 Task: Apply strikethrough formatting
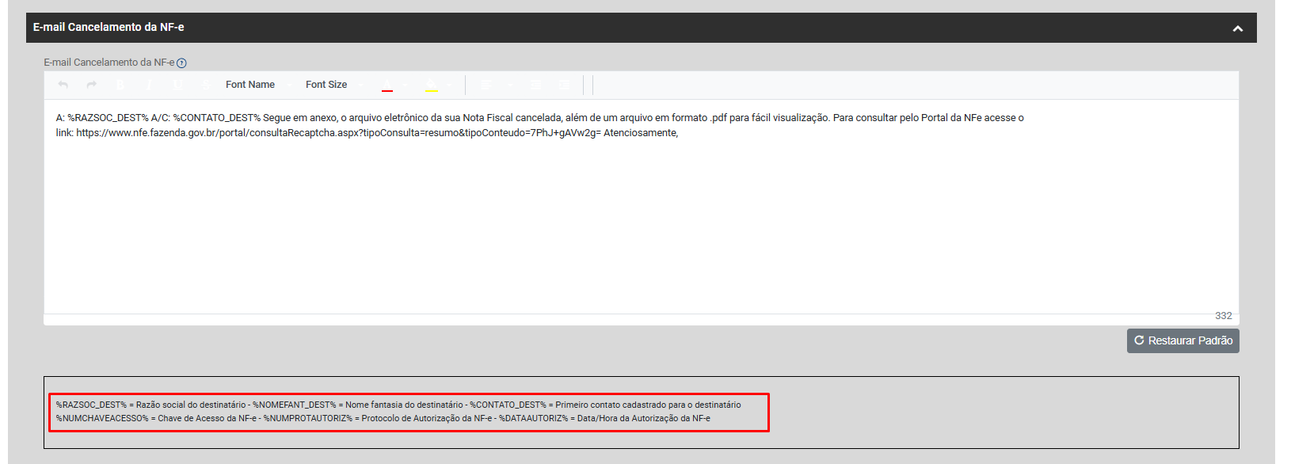[x=206, y=85]
